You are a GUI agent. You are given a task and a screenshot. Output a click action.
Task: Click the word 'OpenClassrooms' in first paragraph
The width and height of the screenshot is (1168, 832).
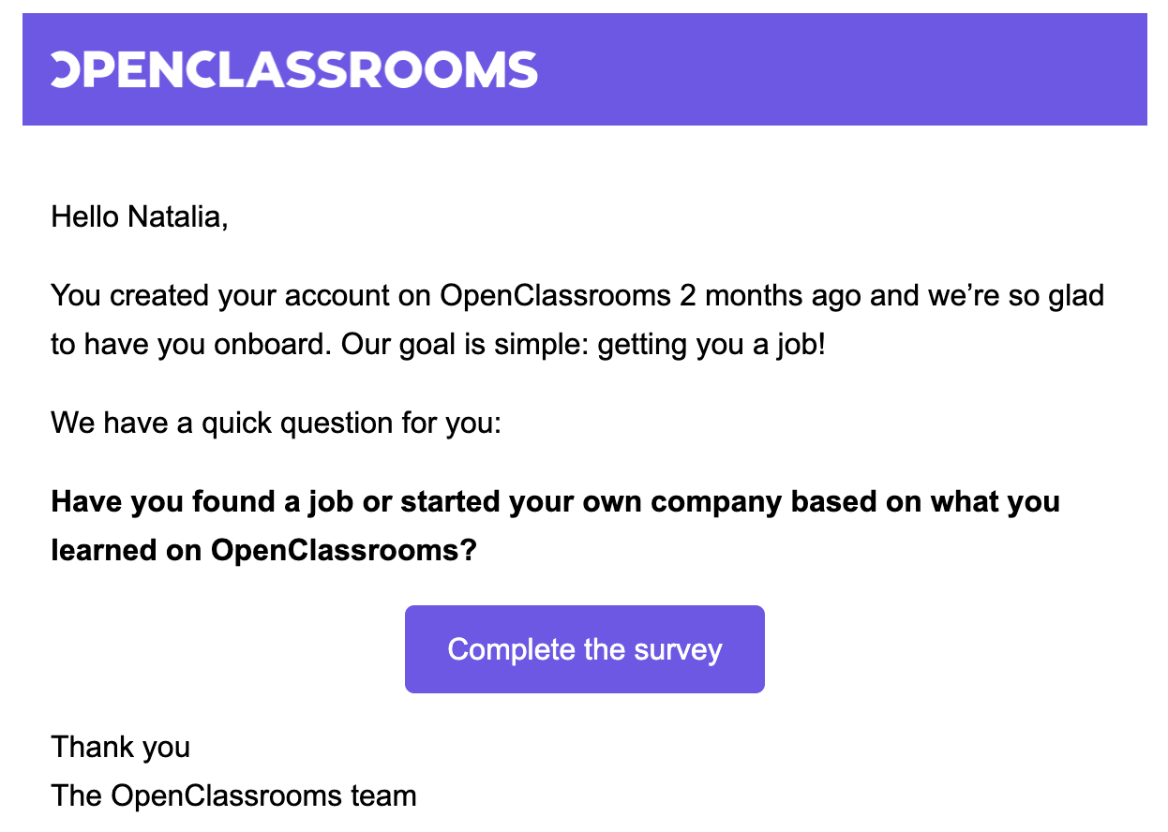pos(555,296)
